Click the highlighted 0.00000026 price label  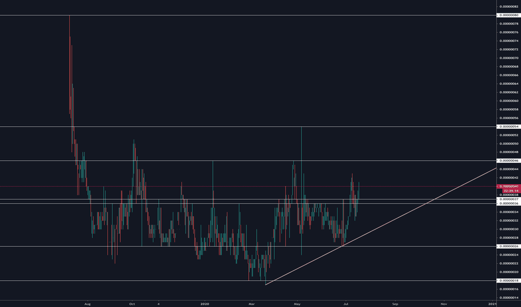coord(508,246)
